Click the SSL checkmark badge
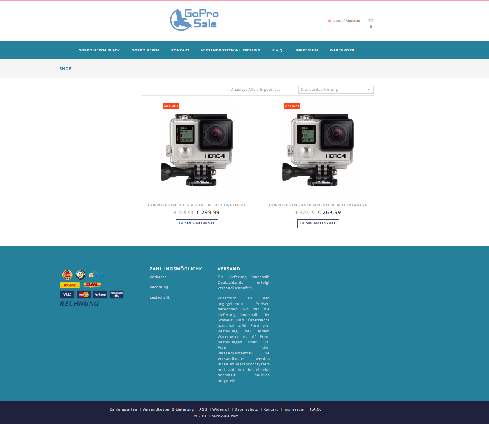The height and width of the screenshot is (424, 489). (x=97, y=275)
